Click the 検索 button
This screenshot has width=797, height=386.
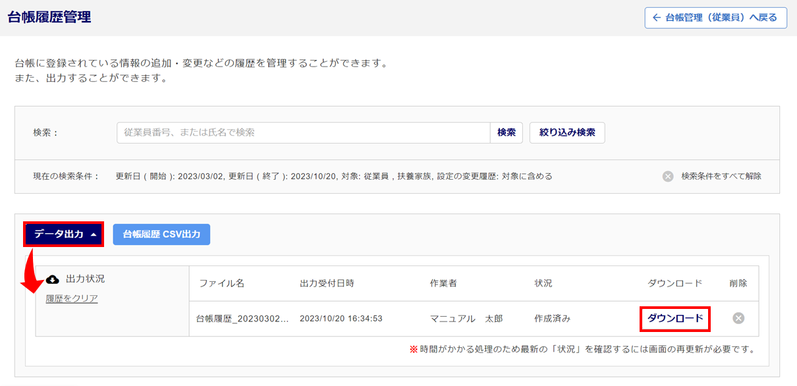point(506,132)
